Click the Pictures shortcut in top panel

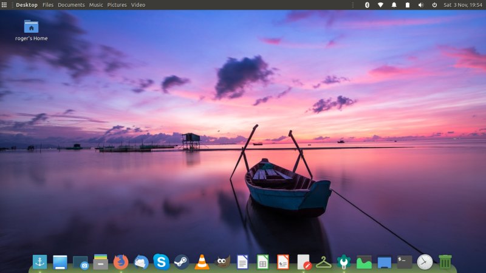point(117,5)
